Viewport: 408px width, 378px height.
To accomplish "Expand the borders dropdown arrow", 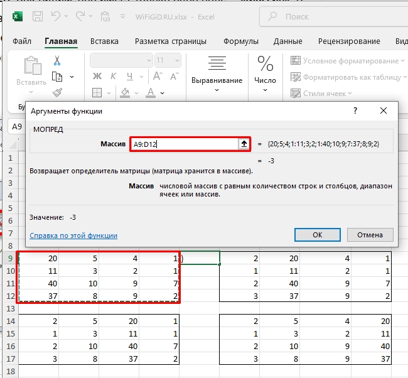I will tap(109, 93).
